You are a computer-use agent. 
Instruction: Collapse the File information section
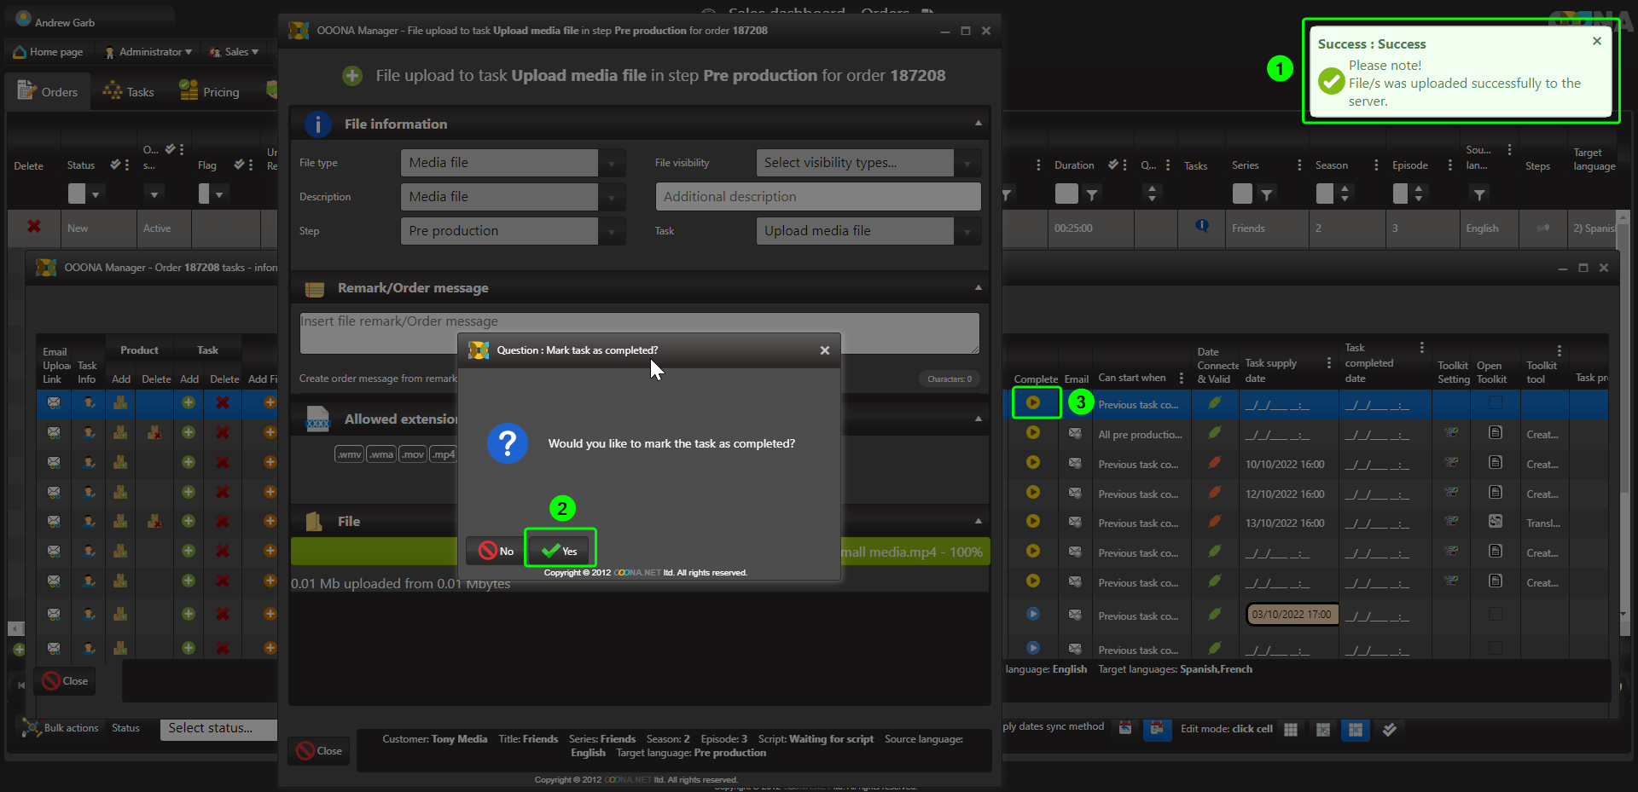[x=978, y=124]
